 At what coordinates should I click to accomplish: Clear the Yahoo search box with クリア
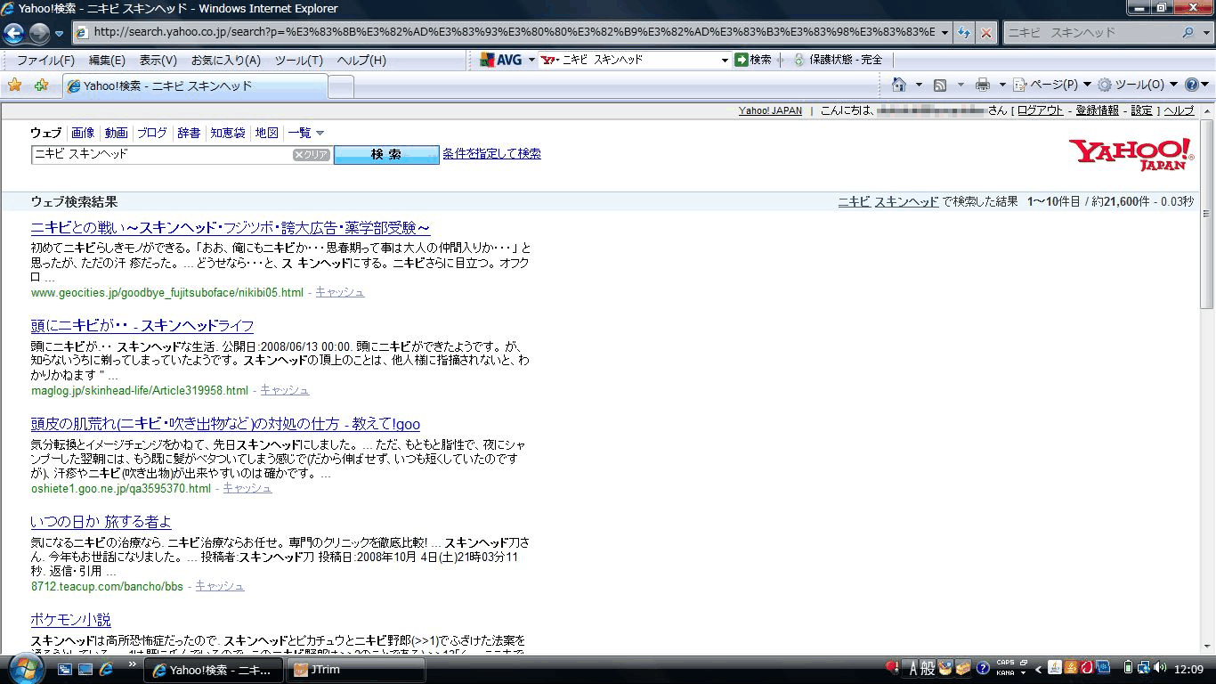[312, 155]
